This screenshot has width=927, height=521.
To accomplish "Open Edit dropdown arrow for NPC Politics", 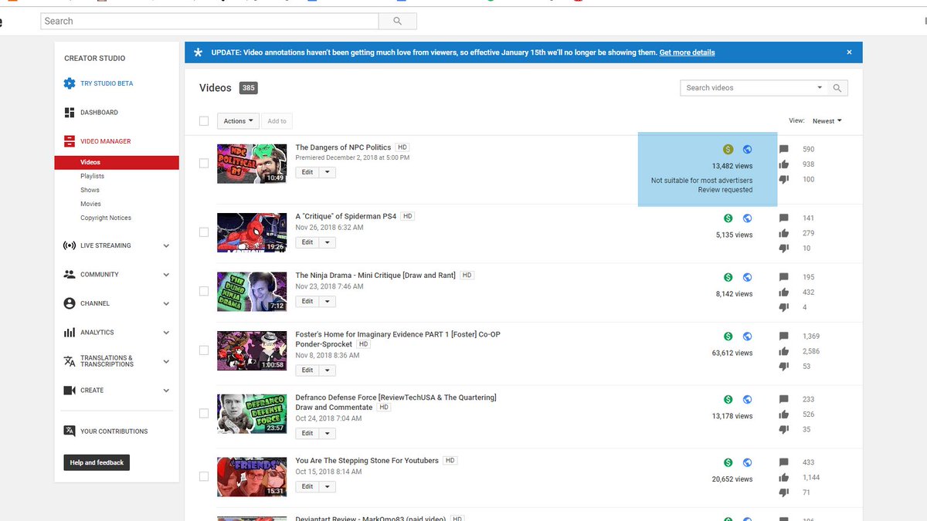I will (328, 172).
